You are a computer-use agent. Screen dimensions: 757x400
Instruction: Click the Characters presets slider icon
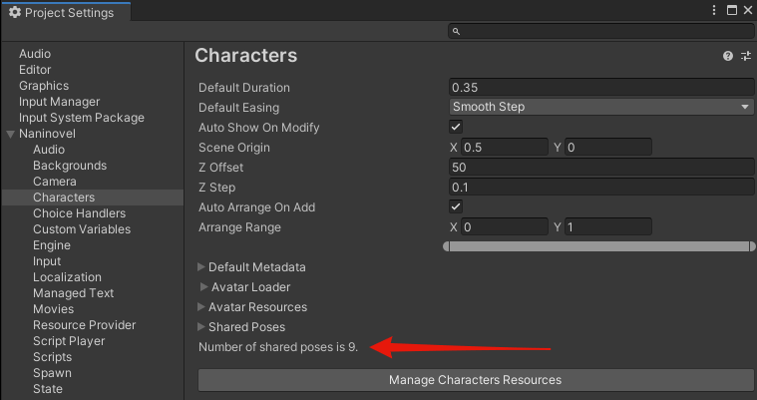[745, 57]
